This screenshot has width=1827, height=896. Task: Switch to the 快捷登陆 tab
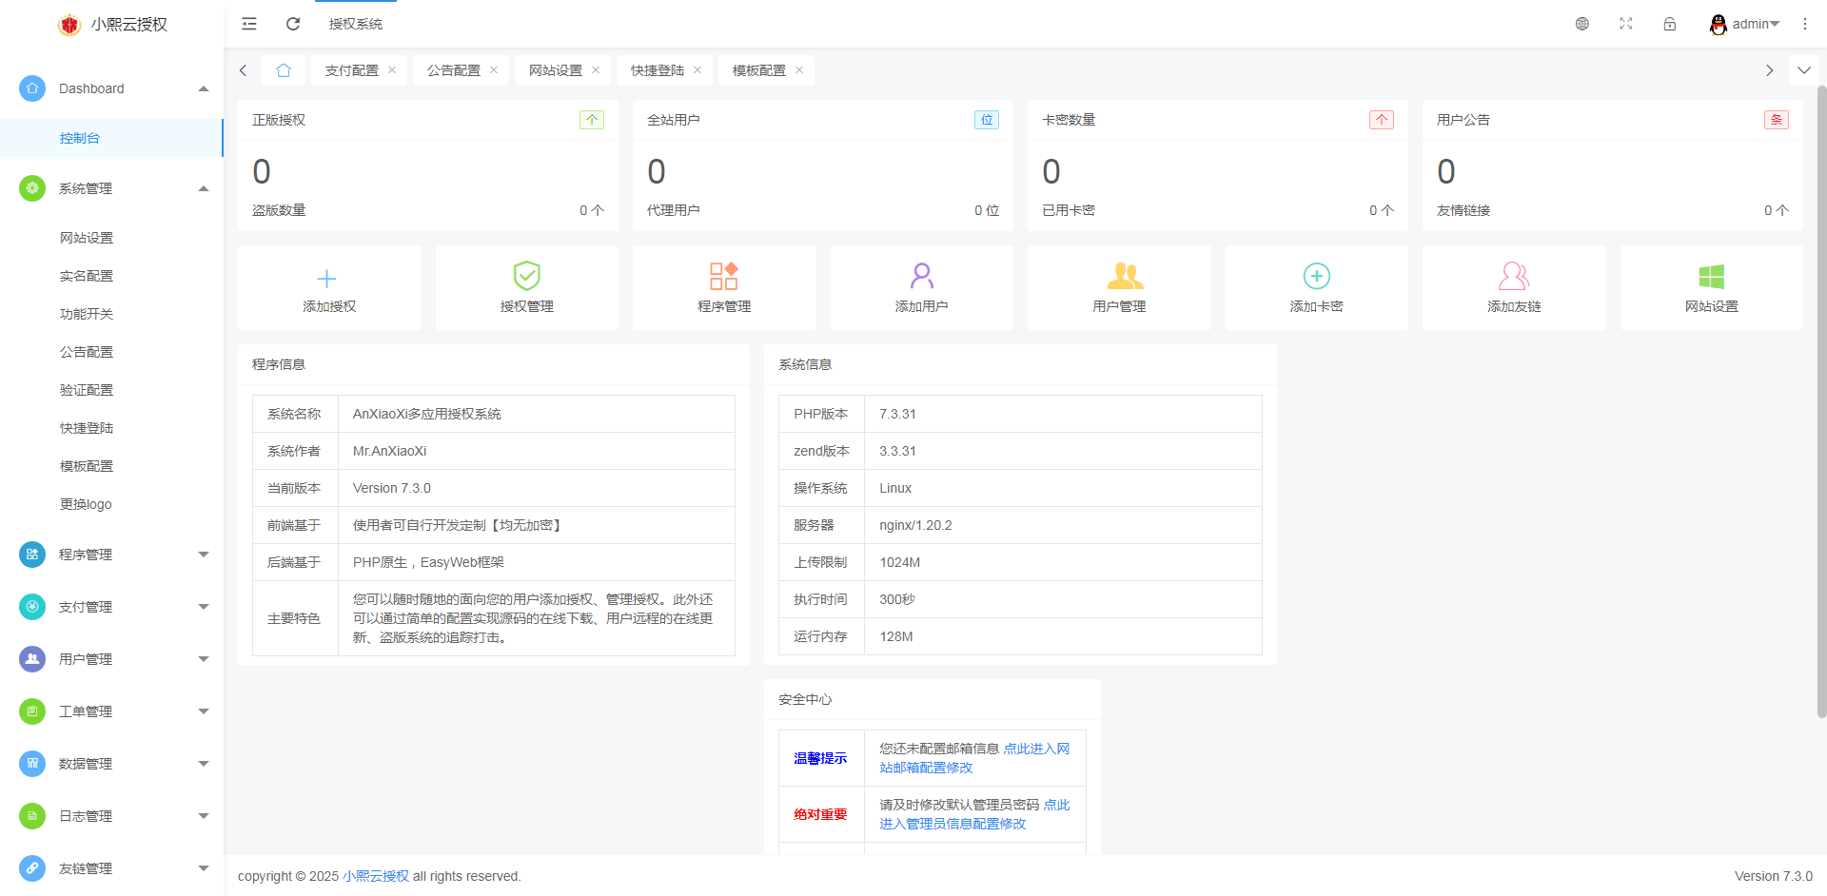click(656, 69)
